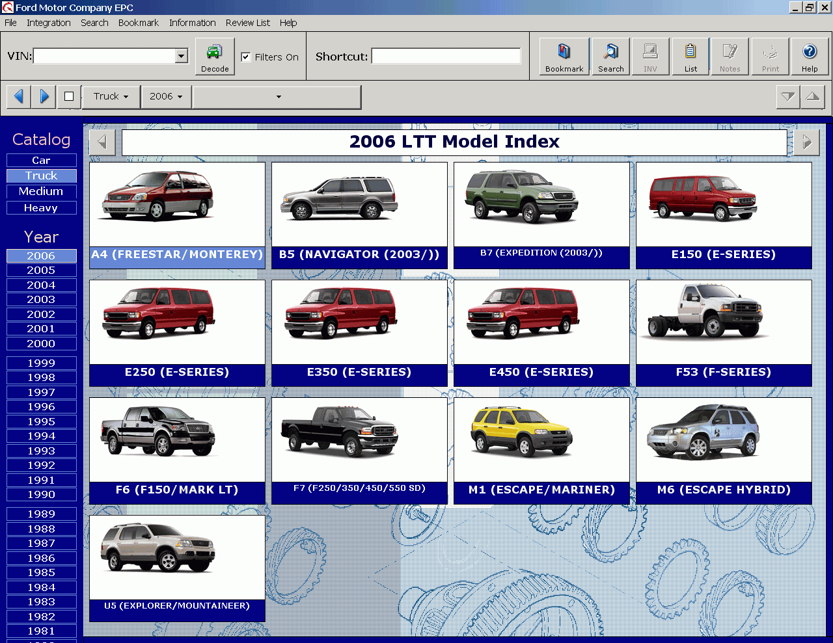This screenshot has width=833, height=643.
Task: Click previous page arrow beside Model Index
Action: click(102, 142)
